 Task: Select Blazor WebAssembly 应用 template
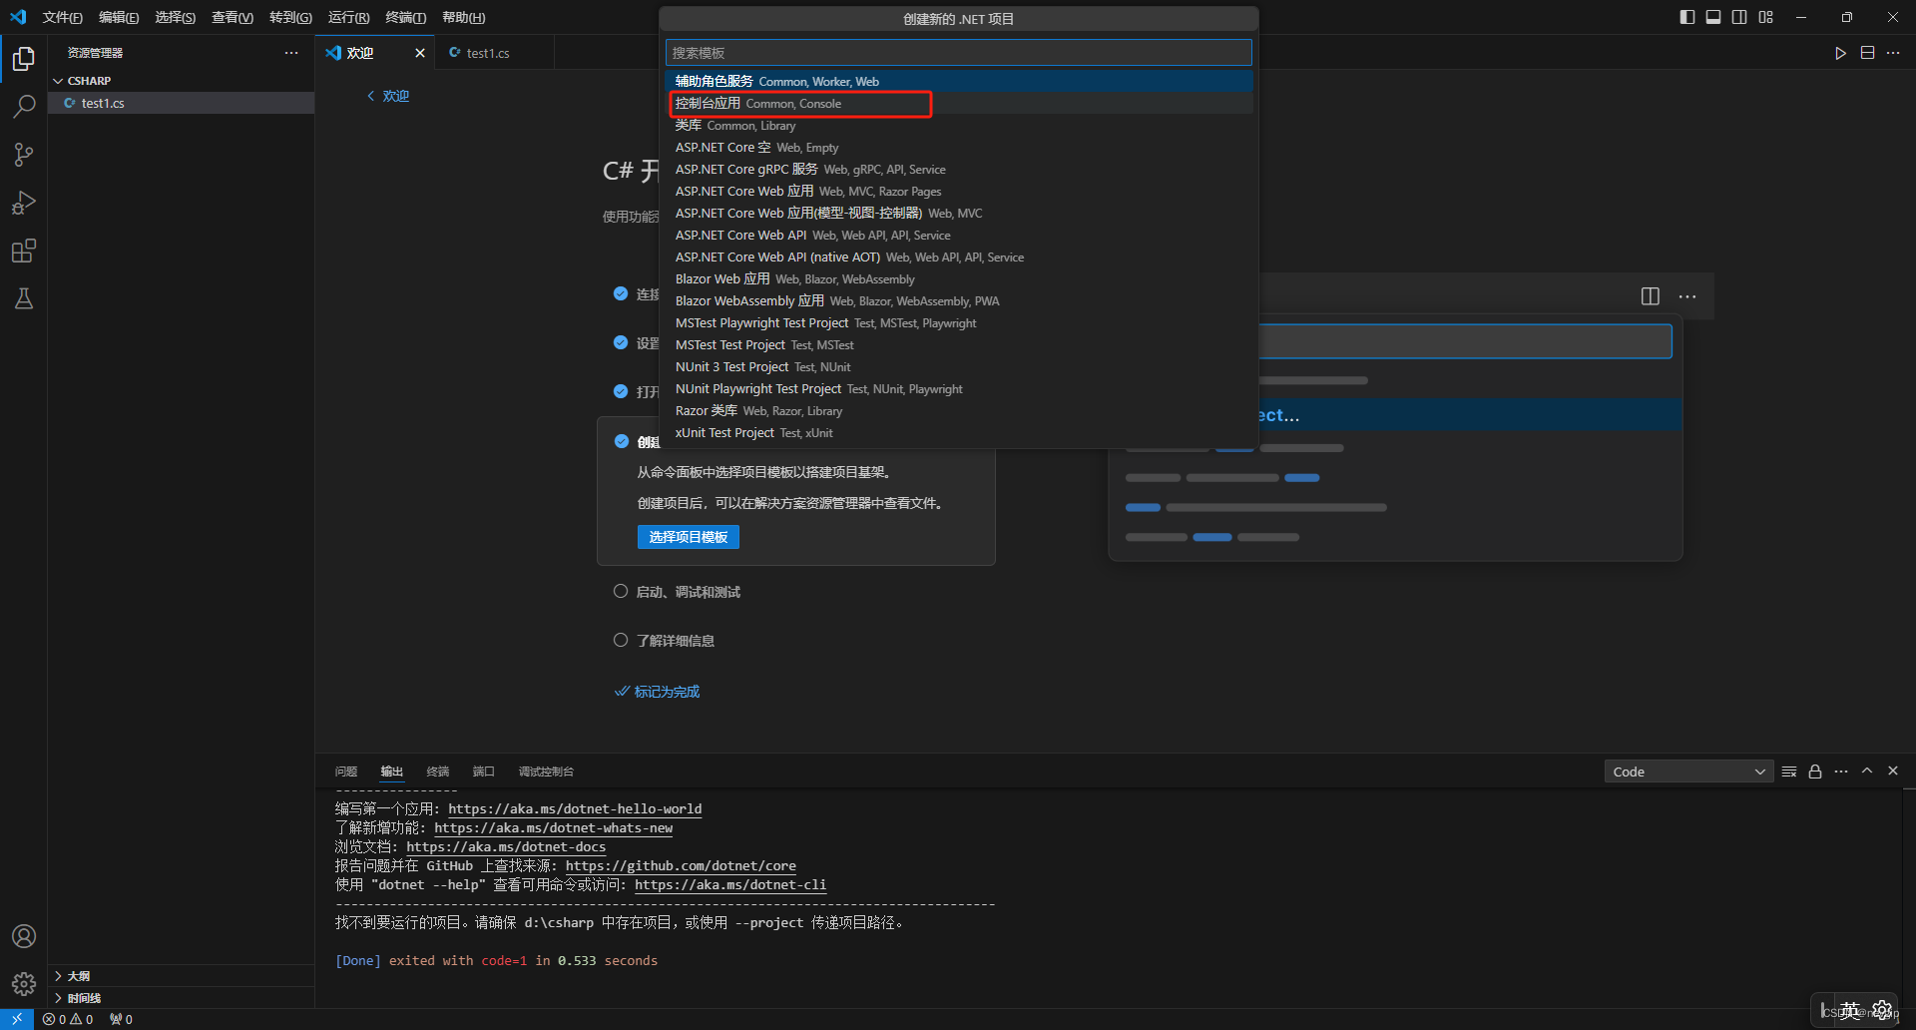pos(959,301)
